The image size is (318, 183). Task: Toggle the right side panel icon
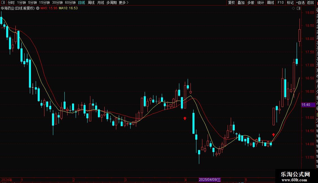(x=299, y=8)
